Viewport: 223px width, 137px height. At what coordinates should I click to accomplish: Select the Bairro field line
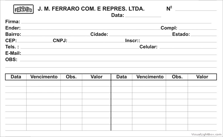(56, 34)
